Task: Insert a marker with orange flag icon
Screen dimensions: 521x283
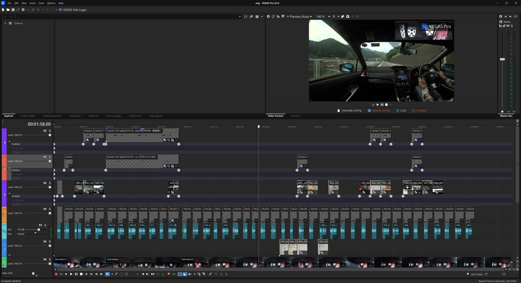Action: pyautogui.click(x=169, y=274)
